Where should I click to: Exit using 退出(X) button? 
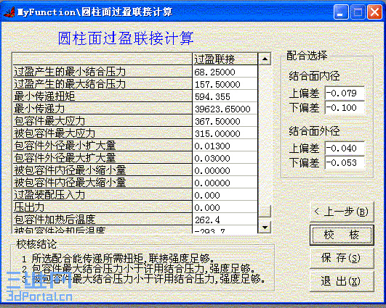342,281
